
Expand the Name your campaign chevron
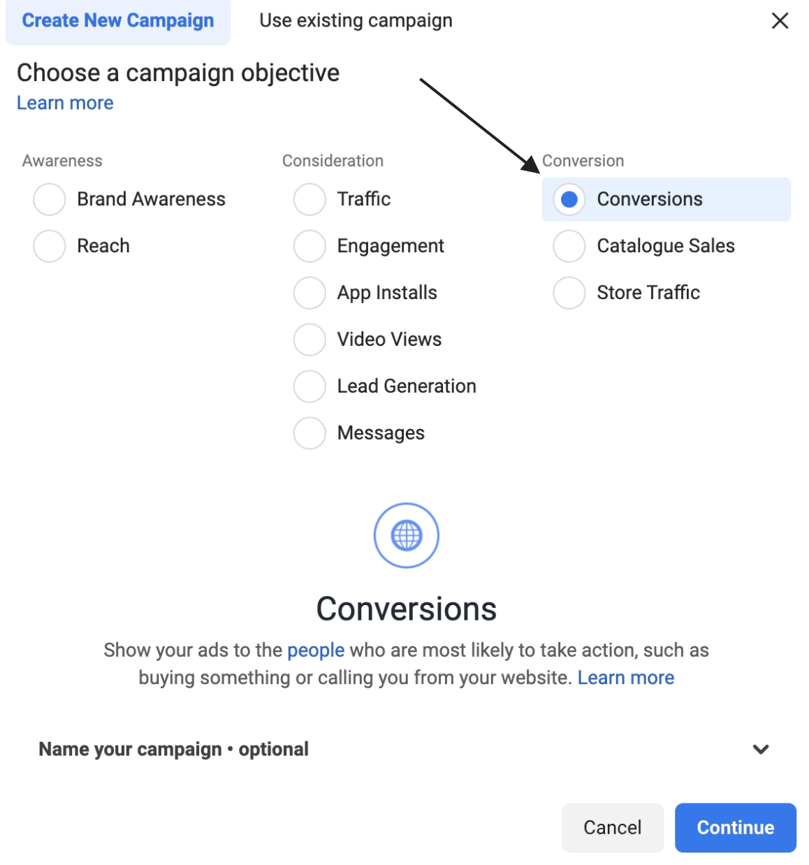coord(761,749)
